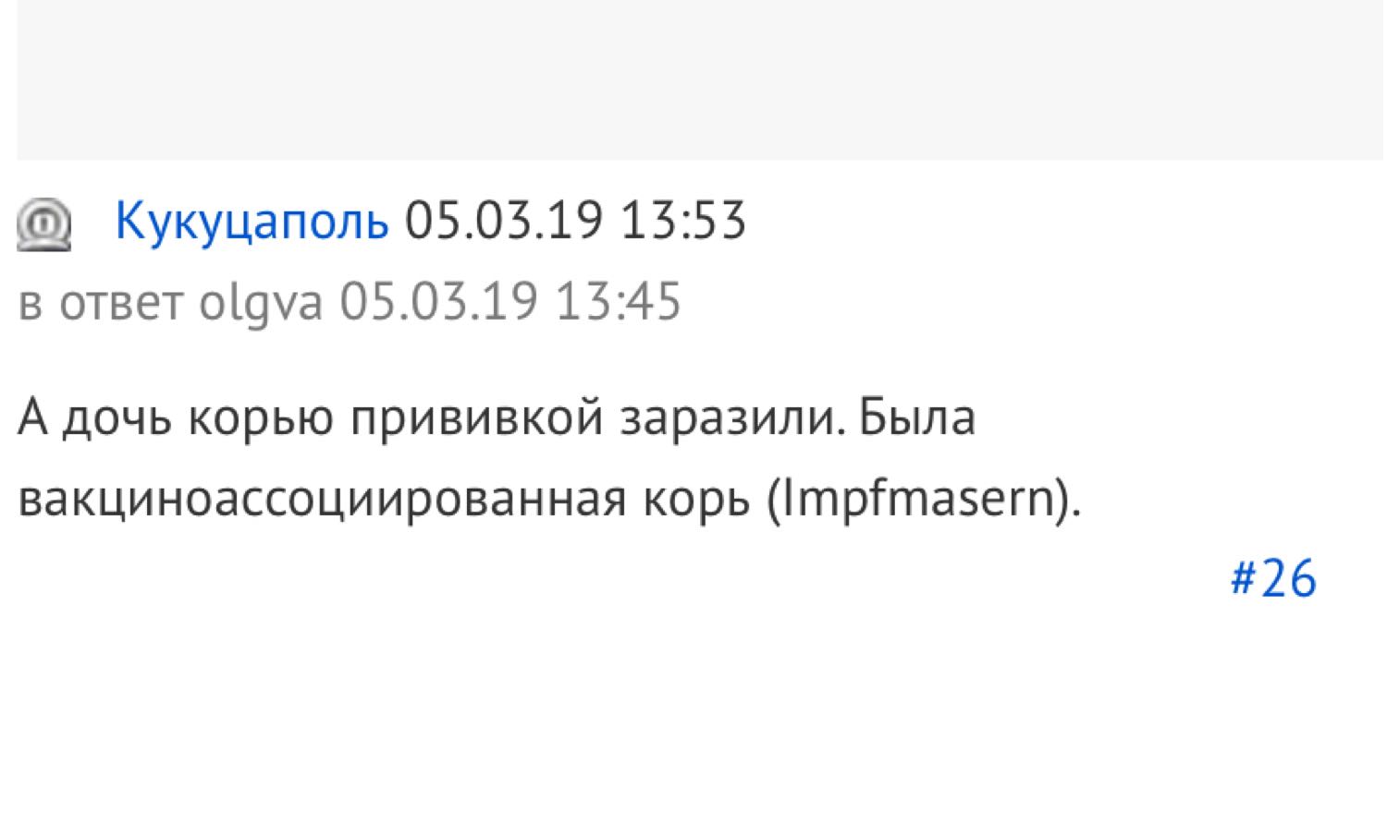Click the word Impfmasern in parentheses
This screenshot has height=822, width=1387.
coord(919,500)
